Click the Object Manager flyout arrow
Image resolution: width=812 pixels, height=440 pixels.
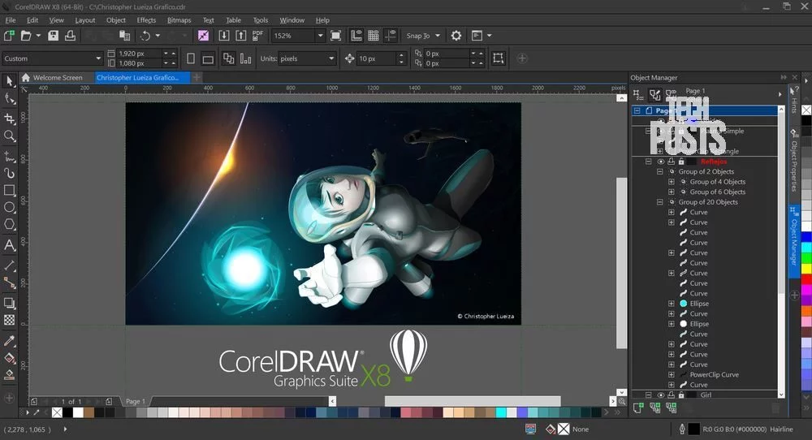pos(780,94)
